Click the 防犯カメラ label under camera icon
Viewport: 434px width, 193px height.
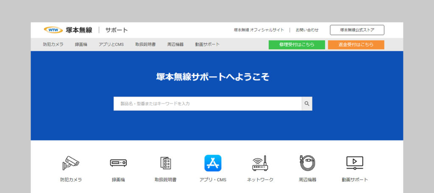[71, 180]
